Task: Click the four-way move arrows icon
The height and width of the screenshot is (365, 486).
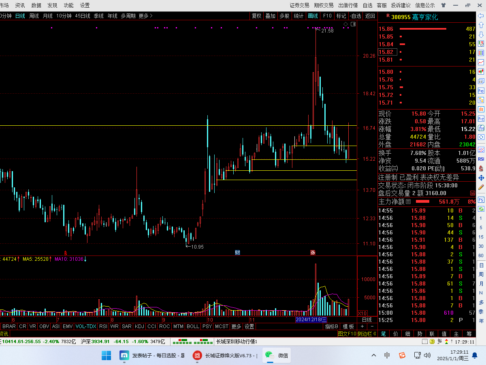Action: (481, 178)
